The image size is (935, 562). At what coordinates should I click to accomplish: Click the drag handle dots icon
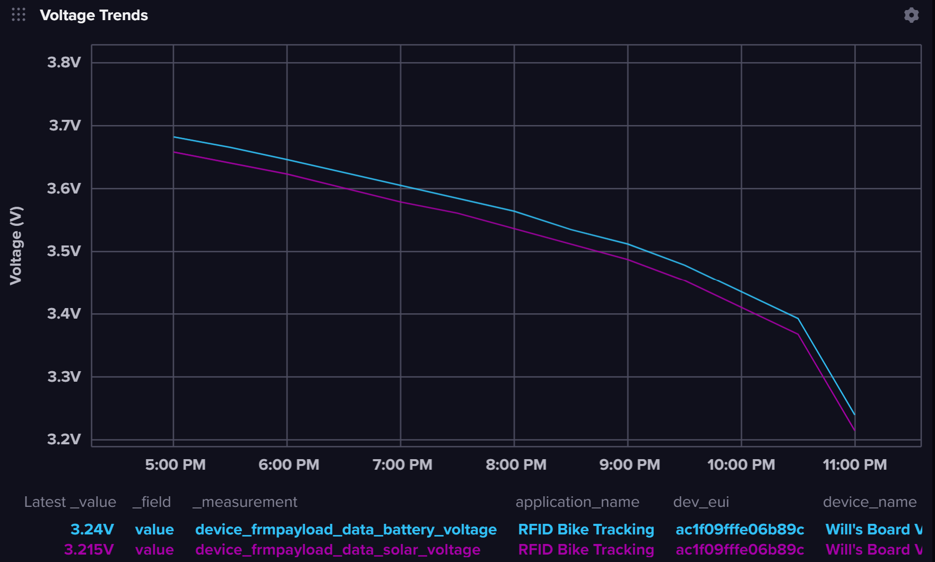click(x=18, y=15)
